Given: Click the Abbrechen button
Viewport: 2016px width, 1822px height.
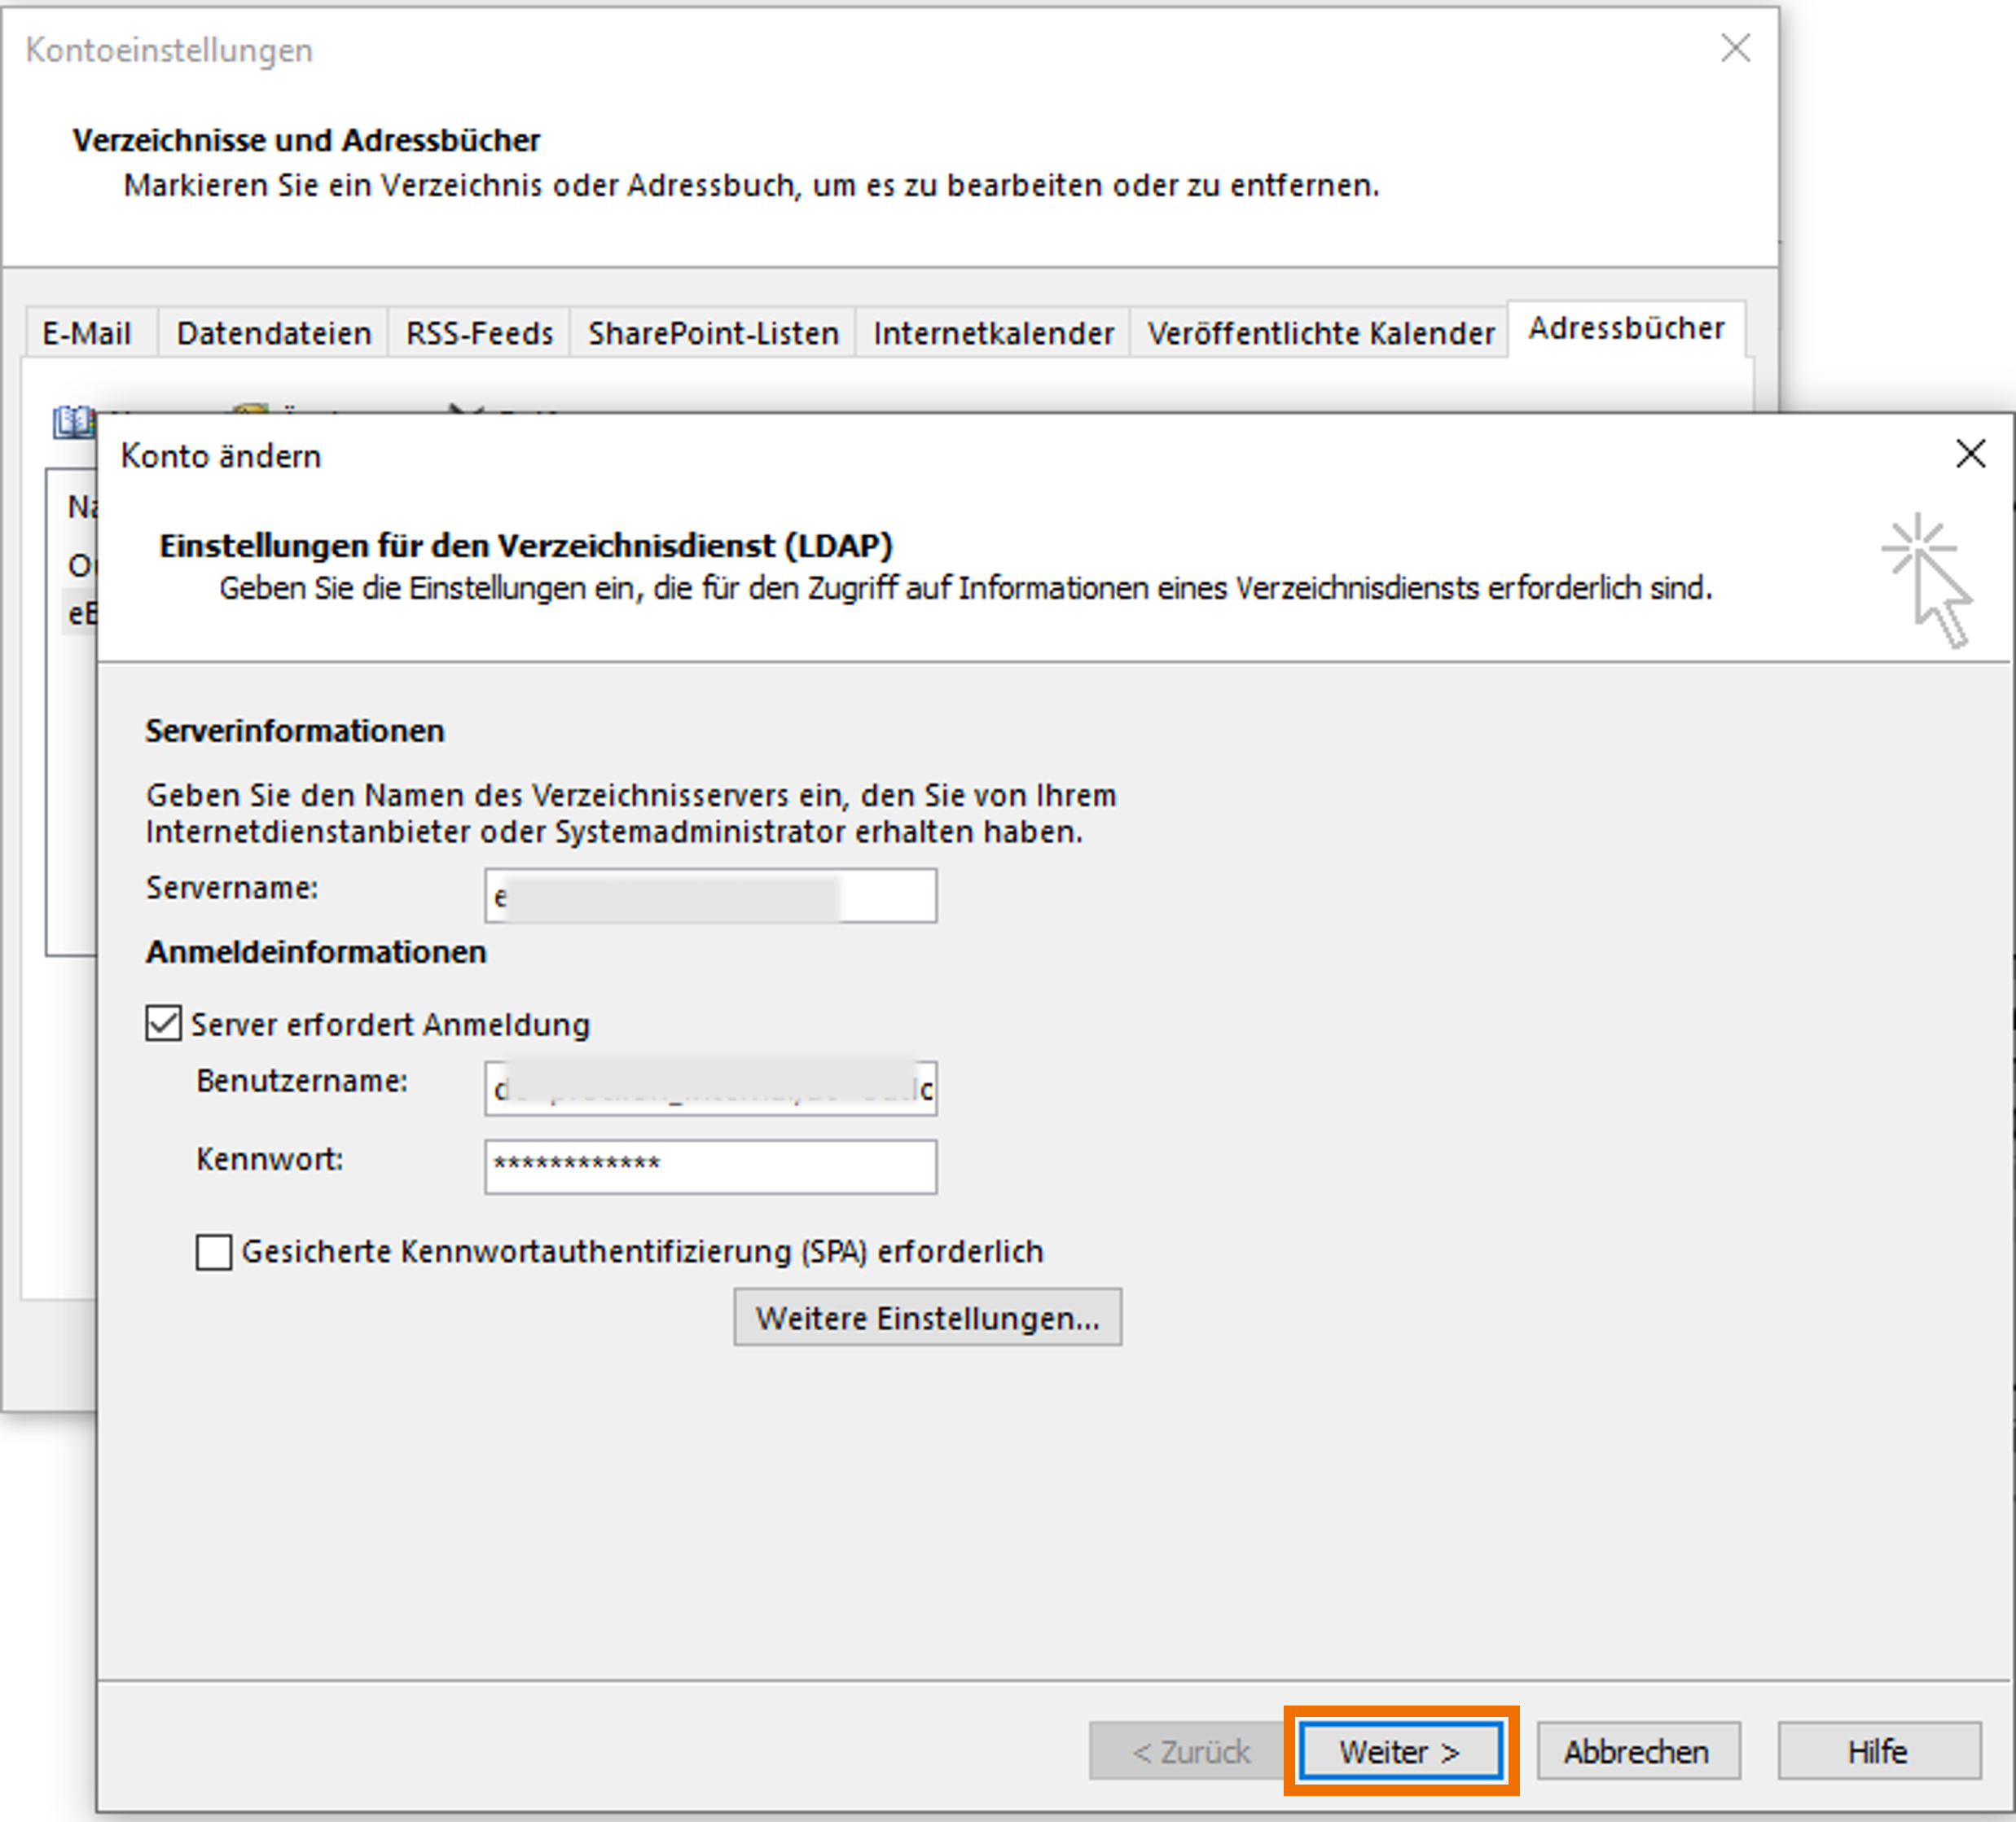Looking at the screenshot, I should pyautogui.click(x=1637, y=1751).
